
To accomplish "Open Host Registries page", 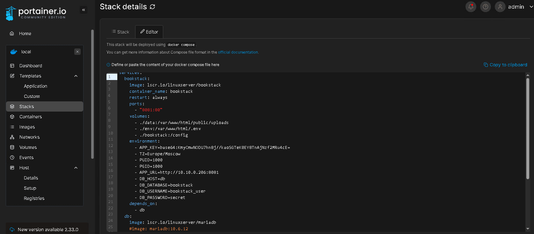I will pos(34,198).
